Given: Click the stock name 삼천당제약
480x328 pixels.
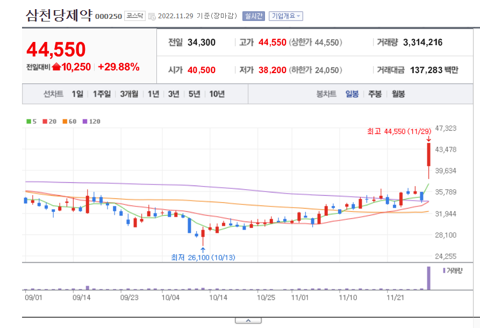Looking at the screenshot, I should pos(59,15).
